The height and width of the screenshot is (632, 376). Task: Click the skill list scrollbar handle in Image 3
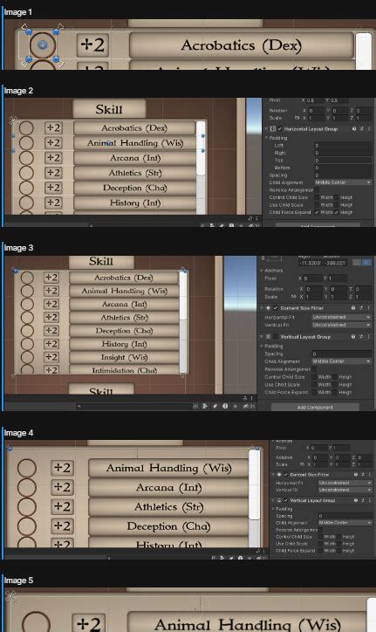183,295
